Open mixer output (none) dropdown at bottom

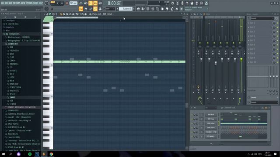[264, 102]
